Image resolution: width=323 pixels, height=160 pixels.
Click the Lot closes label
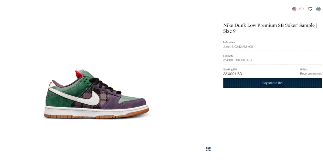[x=229, y=42]
